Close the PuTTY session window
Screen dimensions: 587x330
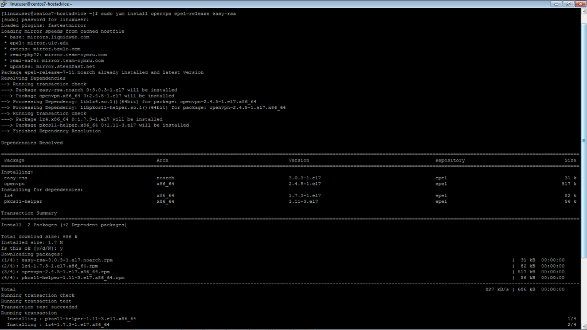coord(580,3)
